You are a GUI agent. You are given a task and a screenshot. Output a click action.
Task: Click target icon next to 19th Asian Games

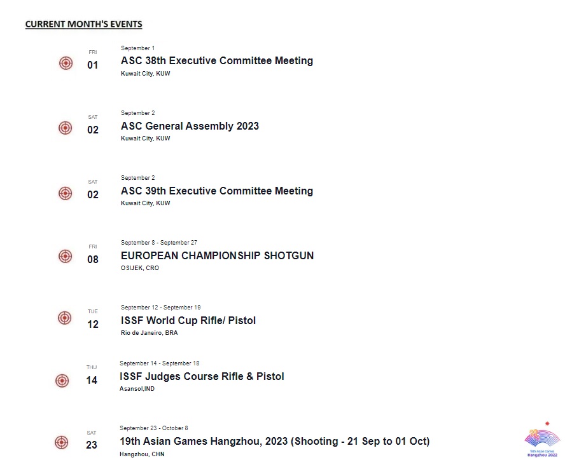coord(61,442)
